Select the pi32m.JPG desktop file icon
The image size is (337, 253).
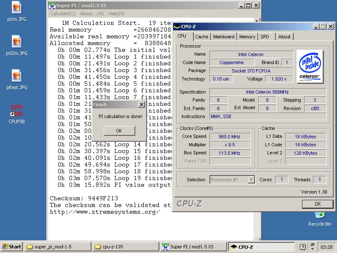click(16, 45)
